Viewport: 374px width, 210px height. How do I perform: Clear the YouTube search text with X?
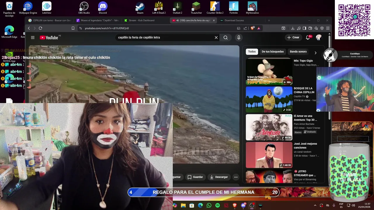point(216,37)
